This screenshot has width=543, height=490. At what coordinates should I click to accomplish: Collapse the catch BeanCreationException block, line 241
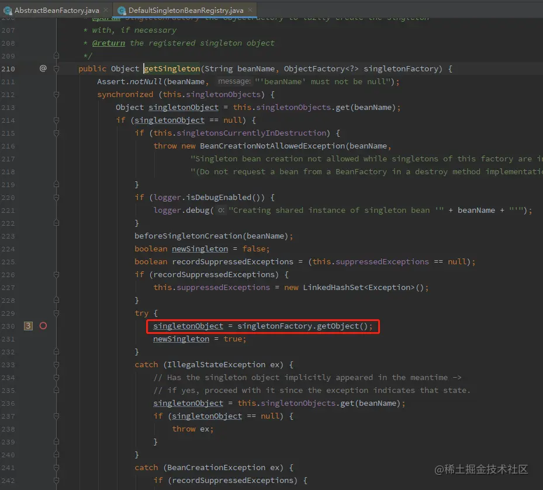coord(57,467)
